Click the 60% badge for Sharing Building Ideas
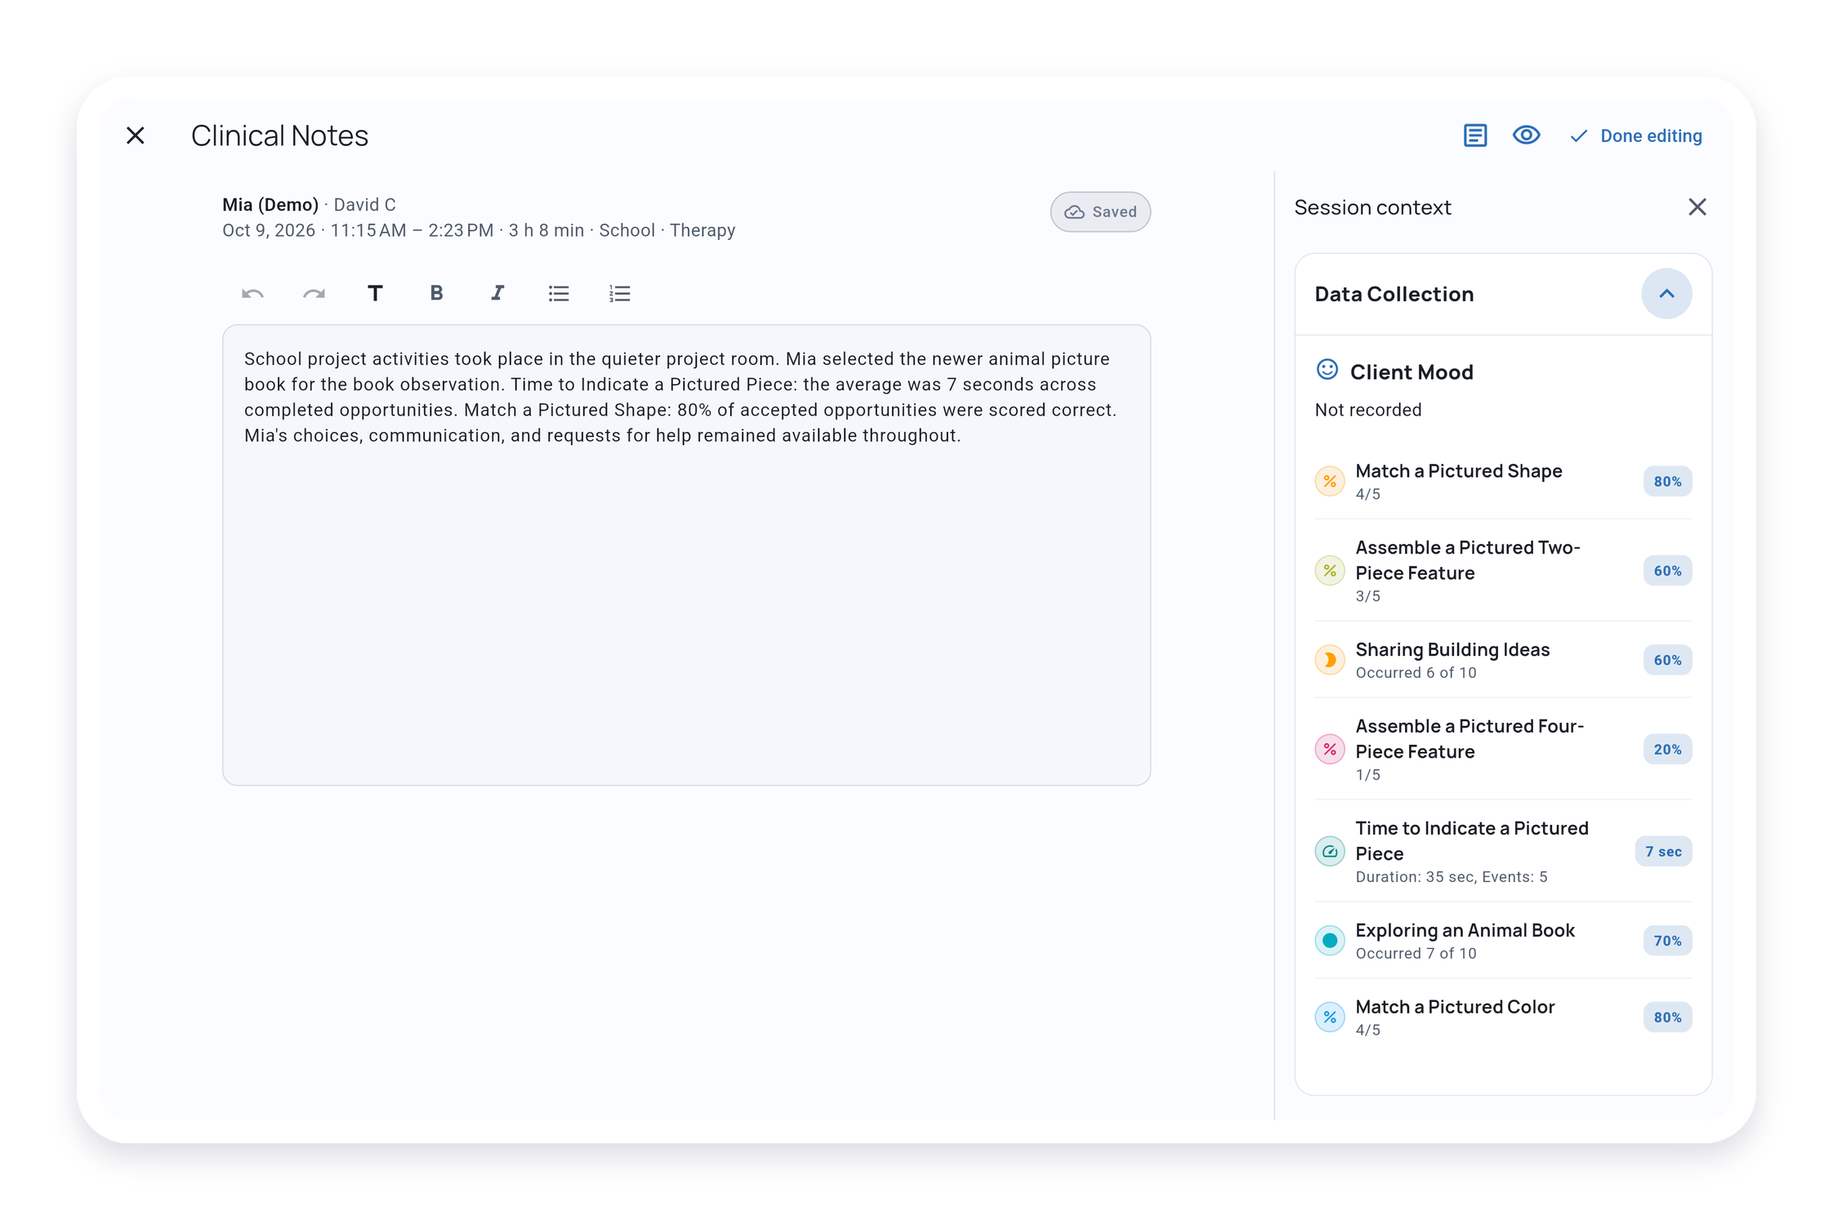 [1667, 660]
